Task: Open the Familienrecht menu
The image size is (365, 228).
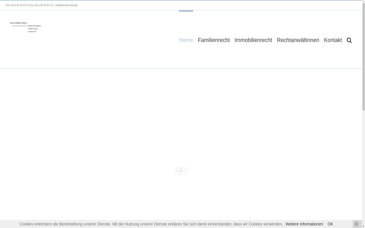Action: (214, 40)
